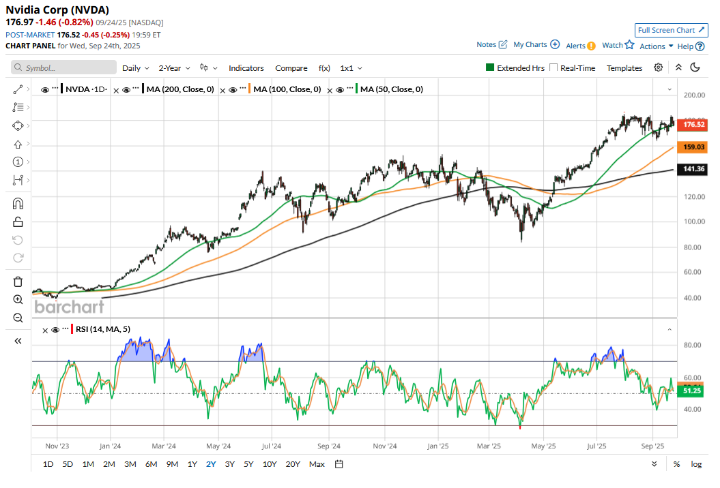
Task: Open the measurement range tool
Action: pos(18,180)
